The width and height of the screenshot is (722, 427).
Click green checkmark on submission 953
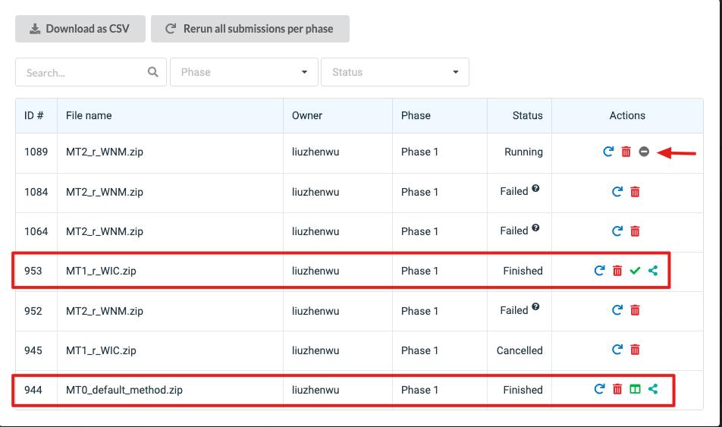(636, 271)
